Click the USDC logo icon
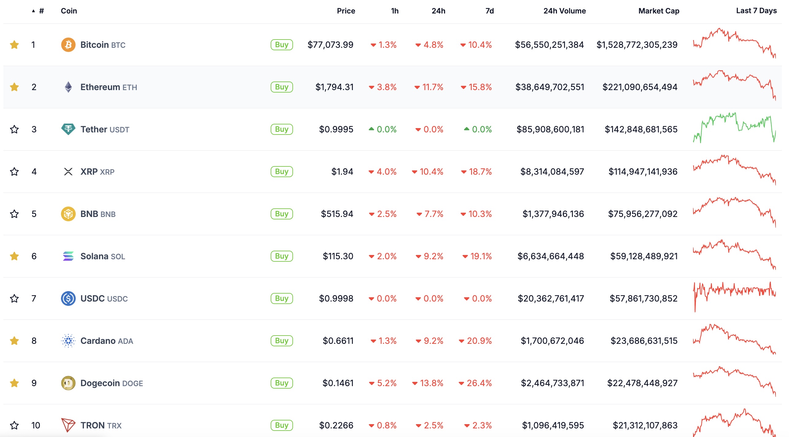This screenshot has width=789, height=437. pyautogui.click(x=68, y=298)
